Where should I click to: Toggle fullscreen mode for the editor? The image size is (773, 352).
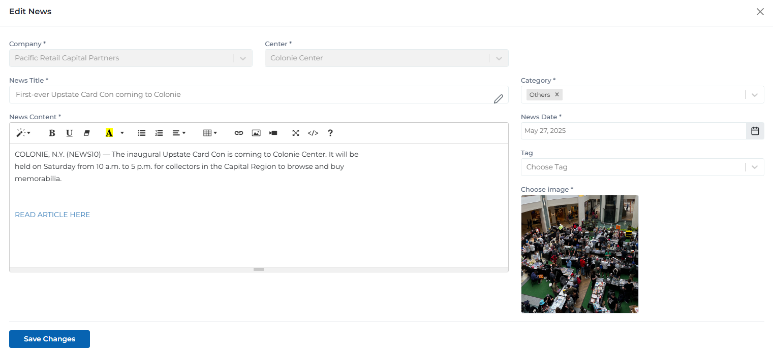pyautogui.click(x=296, y=132)
